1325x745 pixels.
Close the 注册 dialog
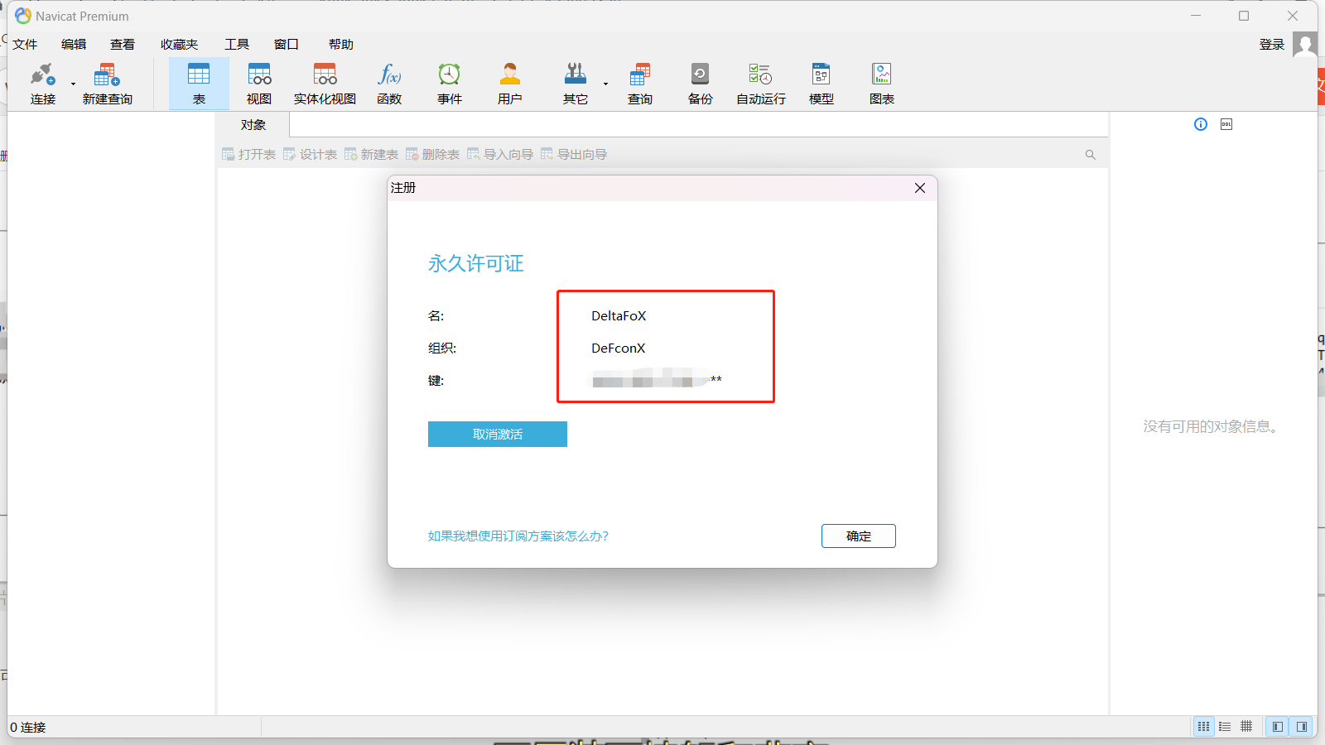tap(920, 188)
